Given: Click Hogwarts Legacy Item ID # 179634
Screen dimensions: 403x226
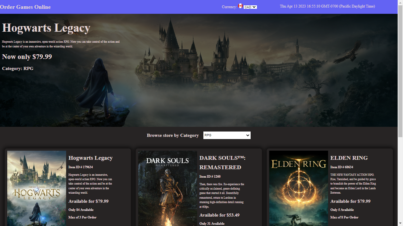Looking at the screenshot, I should click(x=81, y=167).
